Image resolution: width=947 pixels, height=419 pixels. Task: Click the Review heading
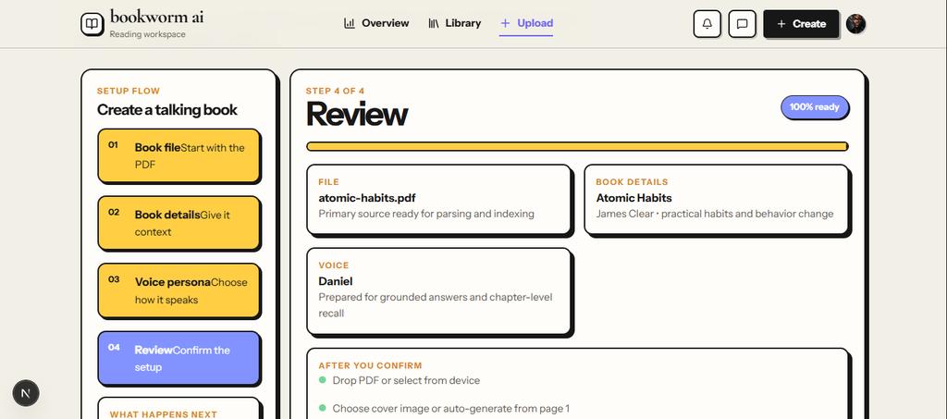(x=357, y=114)
